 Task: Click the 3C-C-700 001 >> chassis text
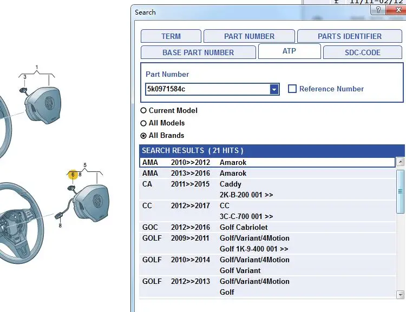[x=246, y=216]
